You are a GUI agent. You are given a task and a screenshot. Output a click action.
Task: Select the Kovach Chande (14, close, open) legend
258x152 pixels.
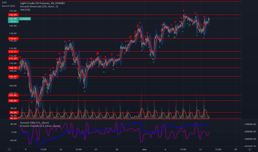40,126
